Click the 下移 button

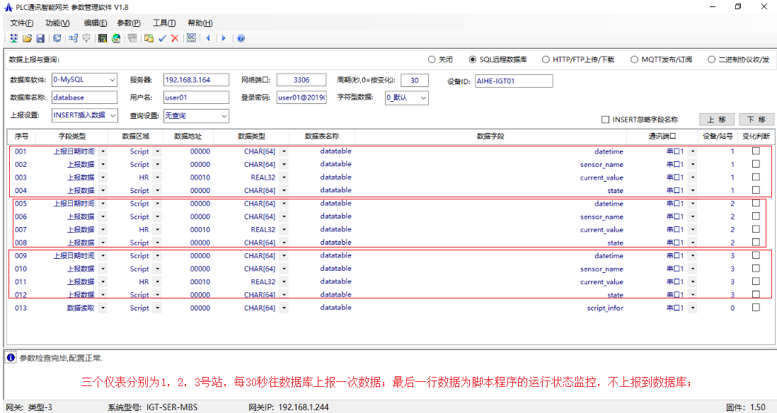tap(756, 120)
